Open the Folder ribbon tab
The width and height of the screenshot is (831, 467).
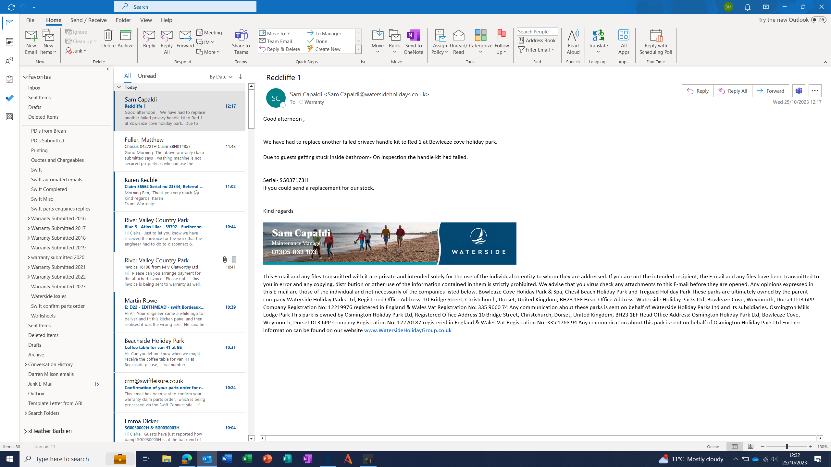pos(123,20)
